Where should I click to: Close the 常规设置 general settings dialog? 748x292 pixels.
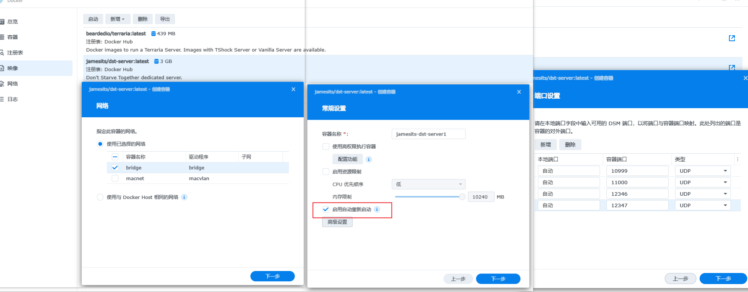519,92
